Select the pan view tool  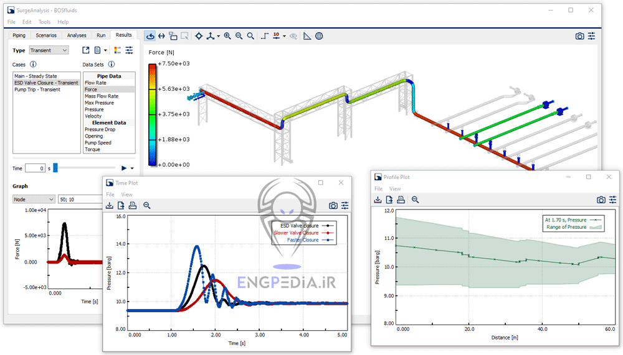tap(161, 36)
